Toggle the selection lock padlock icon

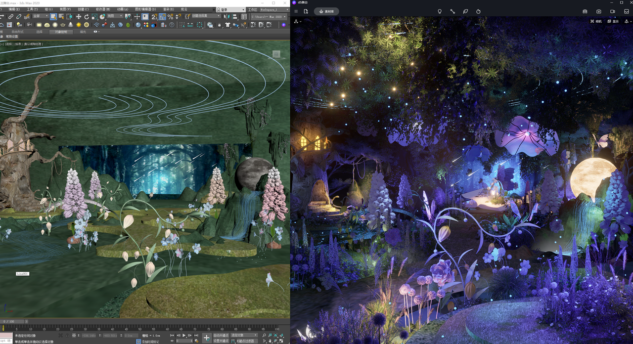pyautogui.click(x=68, y=335)
